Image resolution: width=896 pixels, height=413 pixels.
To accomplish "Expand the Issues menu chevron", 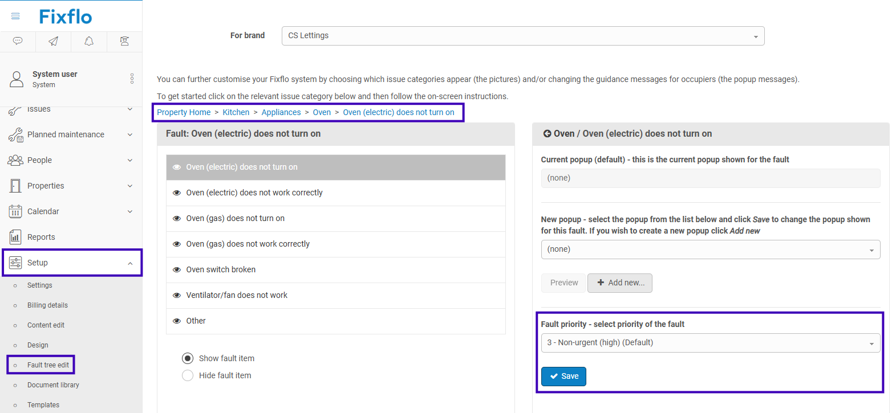I will point(130,109).
